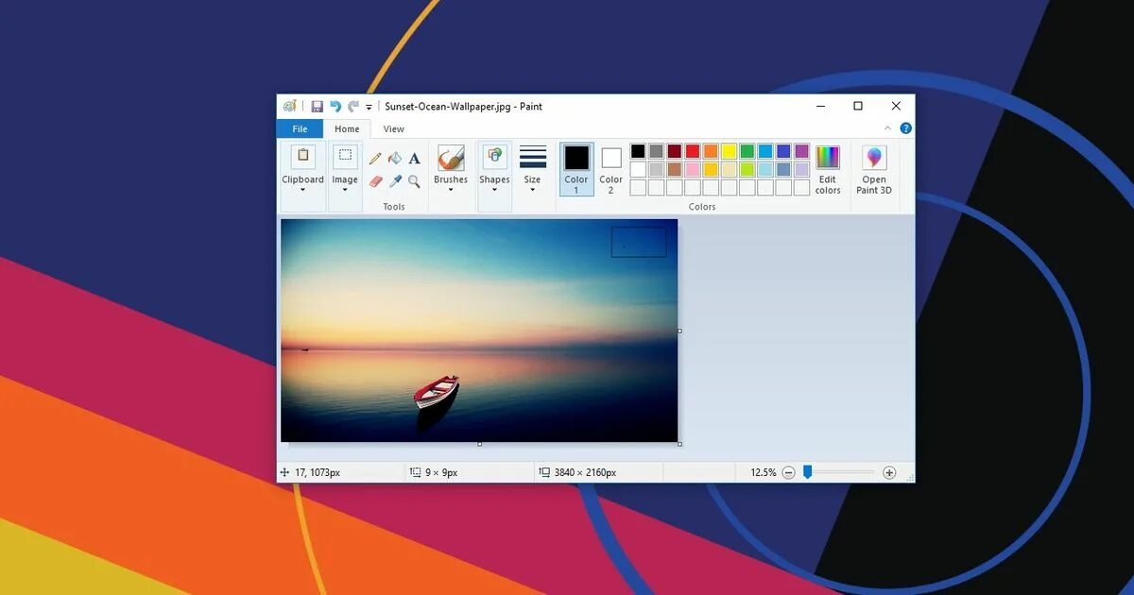Pick the brown palette swatch
This screenshot has width=1134, height=595.
tap(675, 169)
